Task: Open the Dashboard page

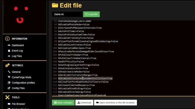Action: 18,45
